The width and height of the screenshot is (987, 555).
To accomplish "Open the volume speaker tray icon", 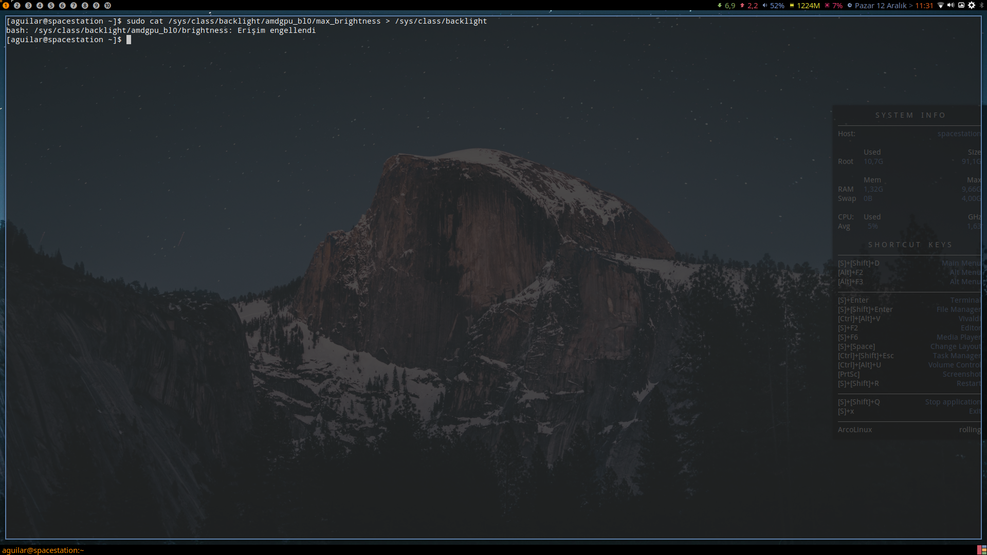I will (951, 6).
